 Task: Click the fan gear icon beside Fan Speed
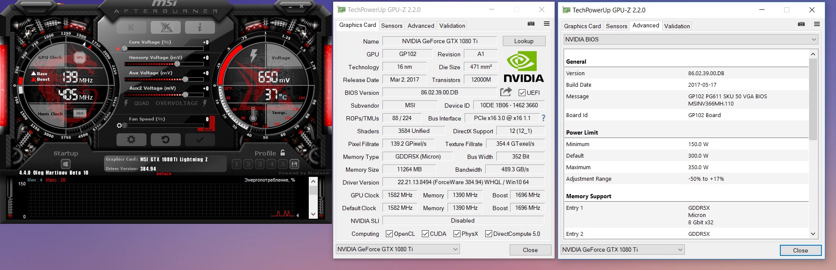(x=119, y=126)
